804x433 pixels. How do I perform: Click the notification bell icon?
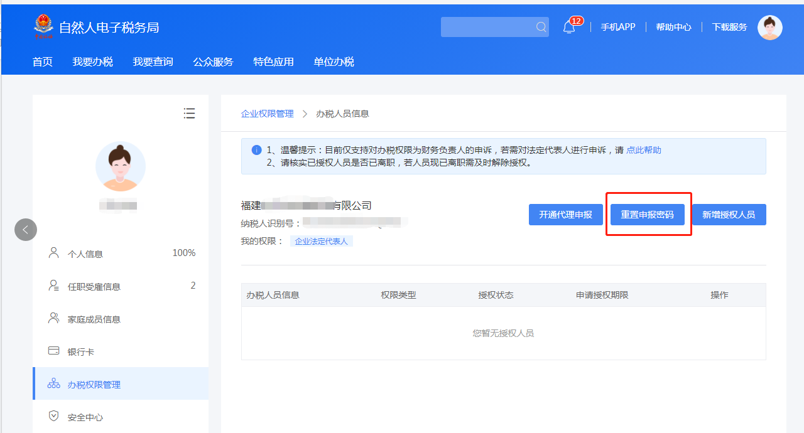pyautogui.click(x=569, y=27)
